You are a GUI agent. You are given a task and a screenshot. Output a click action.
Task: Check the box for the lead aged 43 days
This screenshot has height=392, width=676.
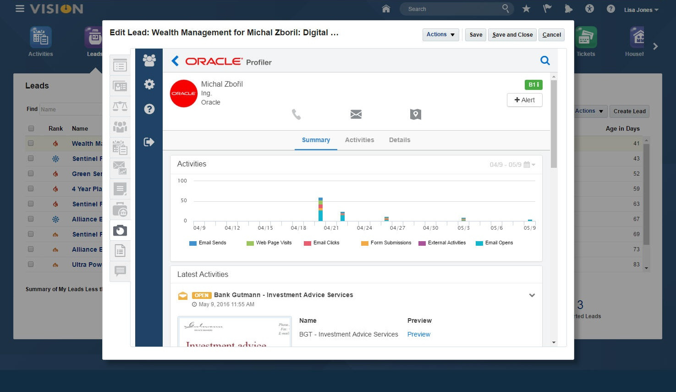[31, 159]
